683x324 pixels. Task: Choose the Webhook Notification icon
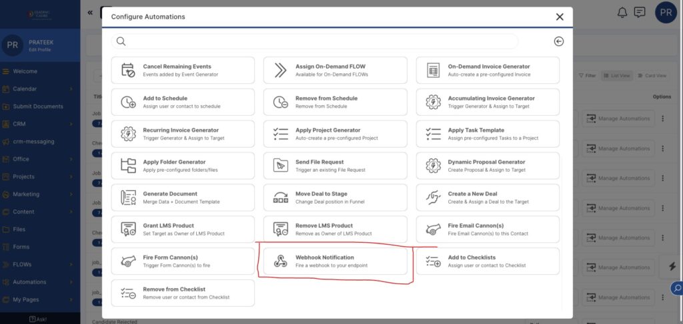tap(281, 261)
